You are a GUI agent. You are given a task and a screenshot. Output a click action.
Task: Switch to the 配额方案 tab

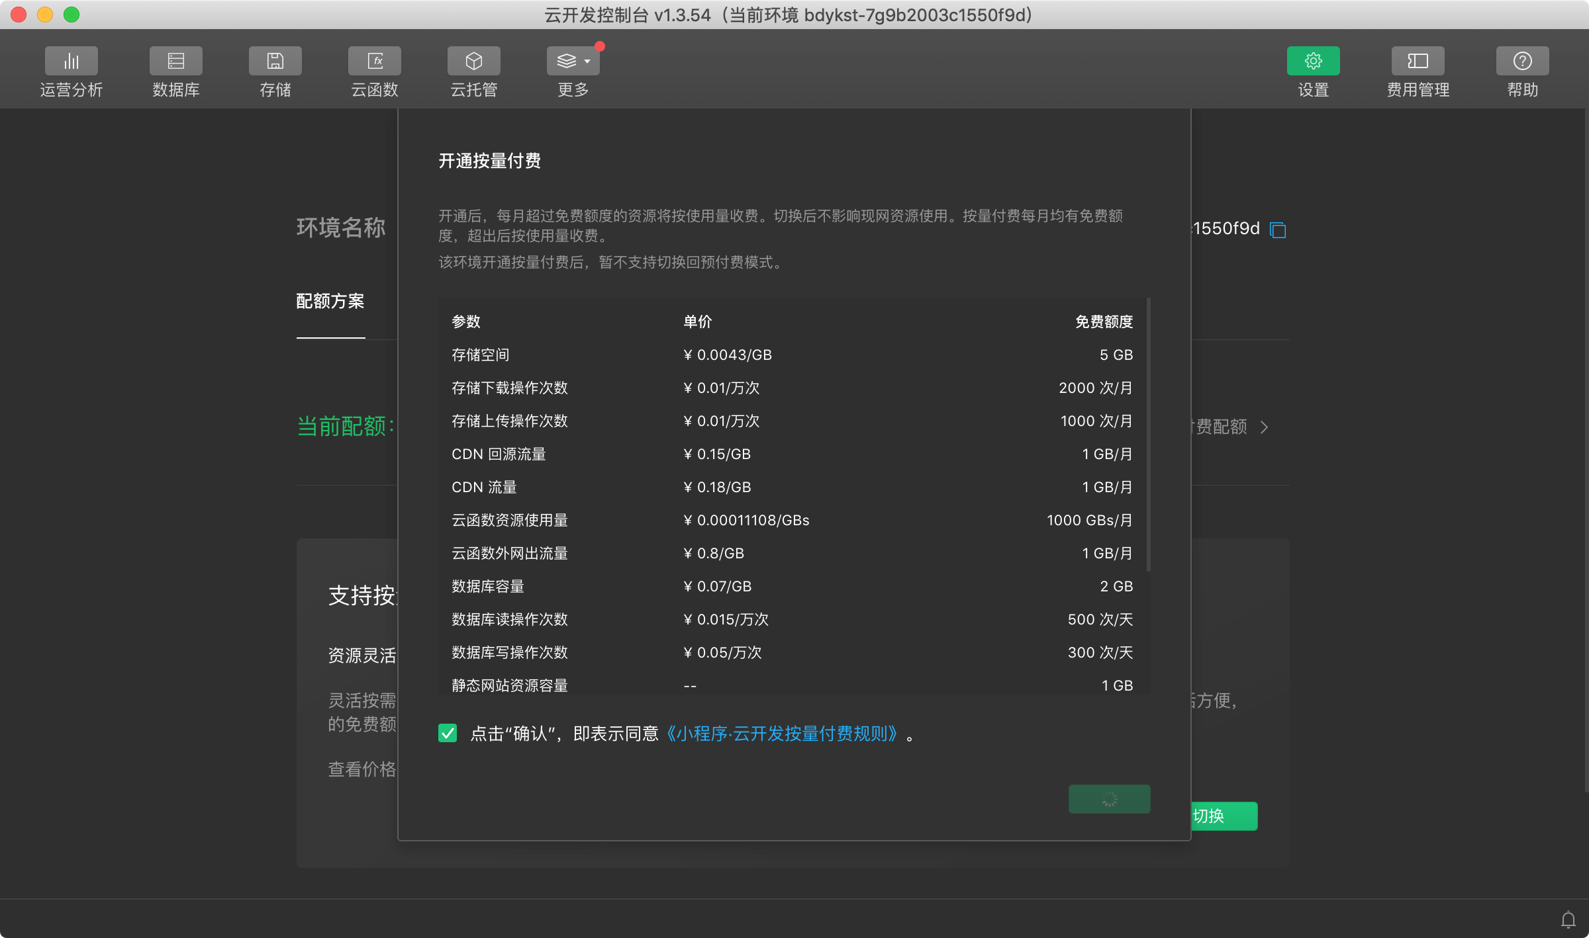coord(330,302)
